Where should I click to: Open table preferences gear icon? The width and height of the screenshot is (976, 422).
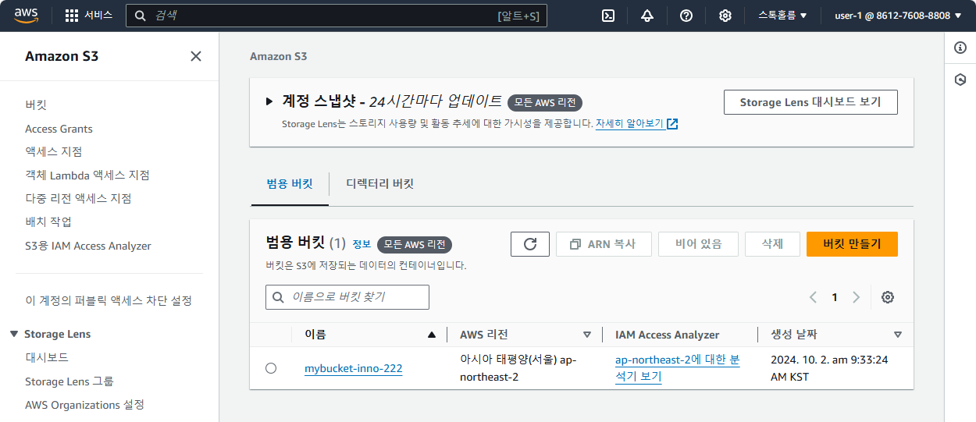[x=888, y=297]
